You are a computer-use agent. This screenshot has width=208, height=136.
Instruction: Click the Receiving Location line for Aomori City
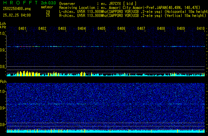[130, 8]
